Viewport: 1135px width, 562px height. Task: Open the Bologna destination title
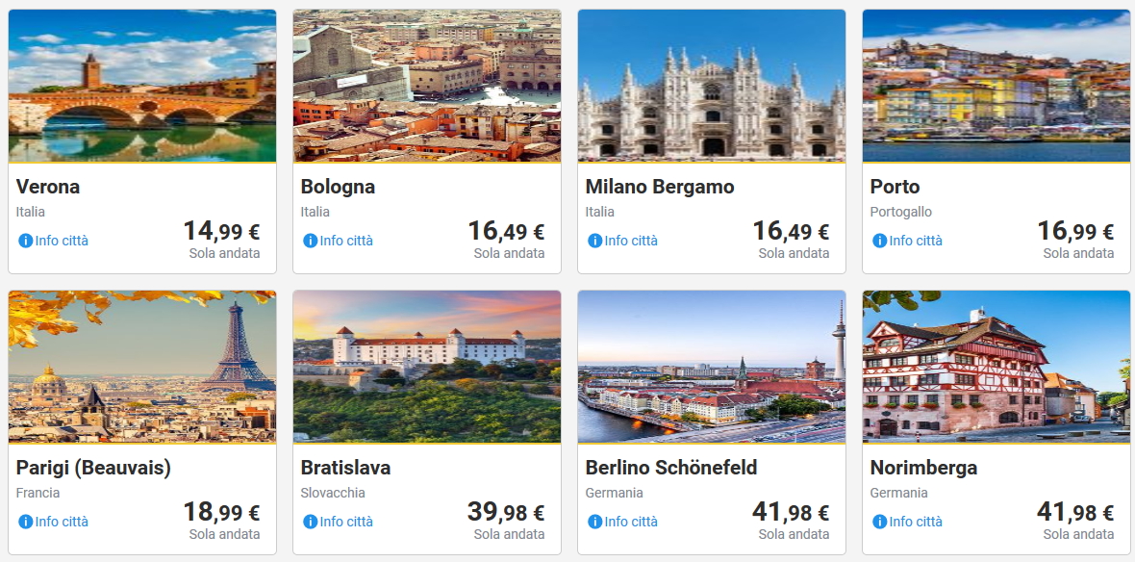pyautogui.click(x=338, y=187)
